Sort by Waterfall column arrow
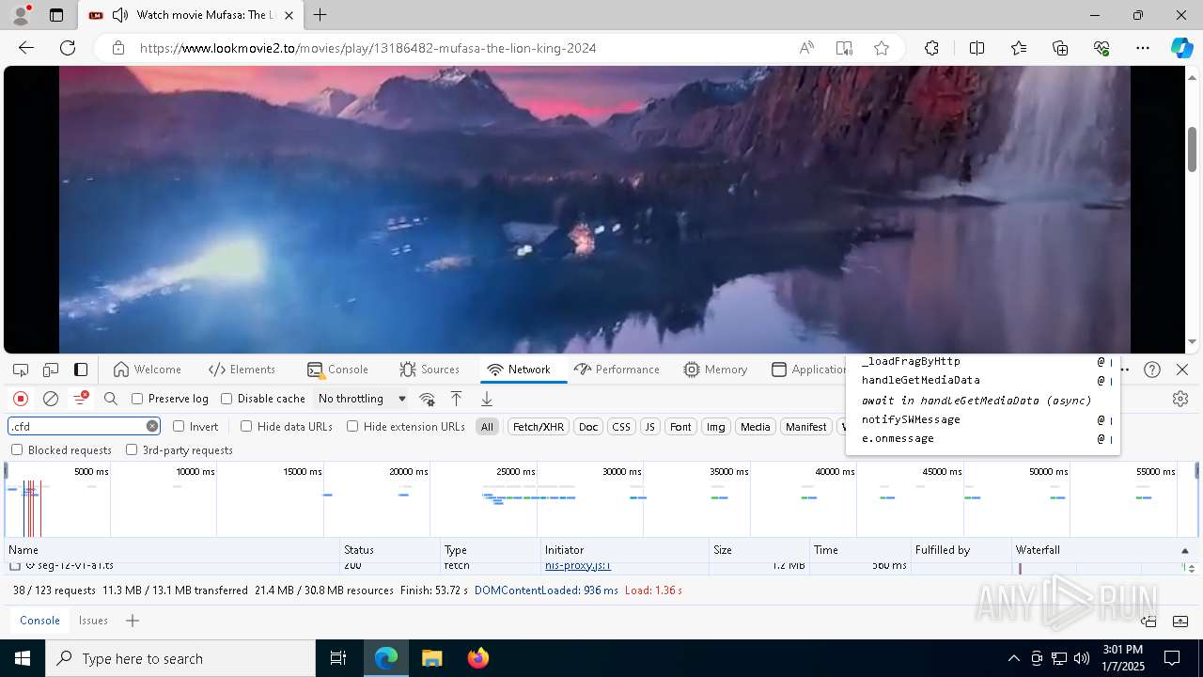Viewport: 1203px width, 677px height. pyautogui.click(x=1184, y=550)
